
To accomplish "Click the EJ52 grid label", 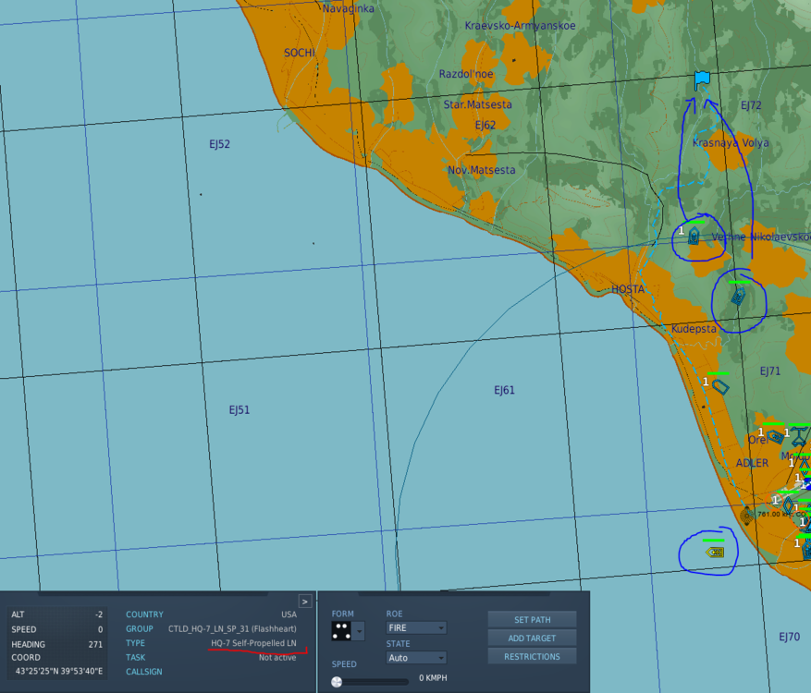I will pos(219,144).
